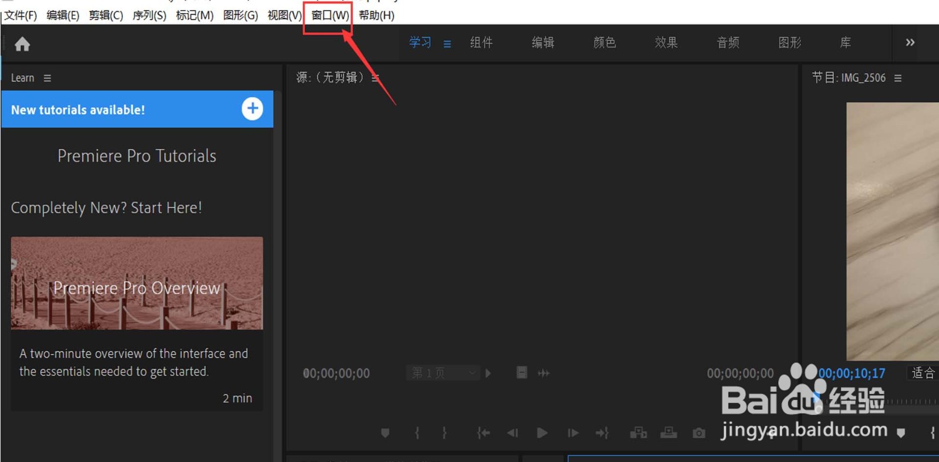Open the 第1页 page dropdown
Image resolution: width=939 pixels, height=462 pixels.
pyautogui.click(x=443, y=373)
